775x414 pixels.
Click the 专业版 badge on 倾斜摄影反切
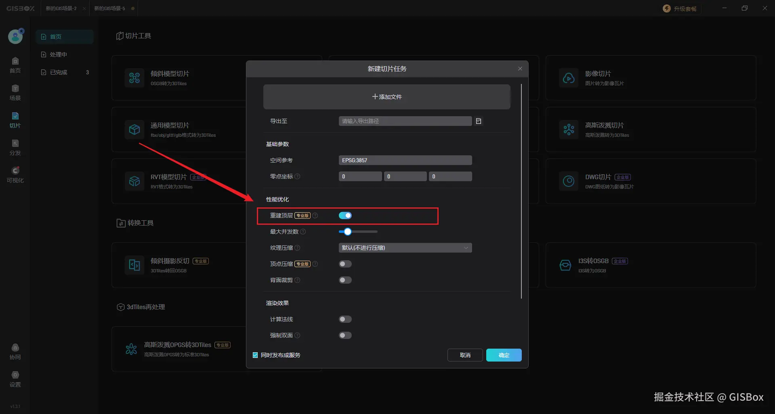pyautogui.click(x=201, y=261)
